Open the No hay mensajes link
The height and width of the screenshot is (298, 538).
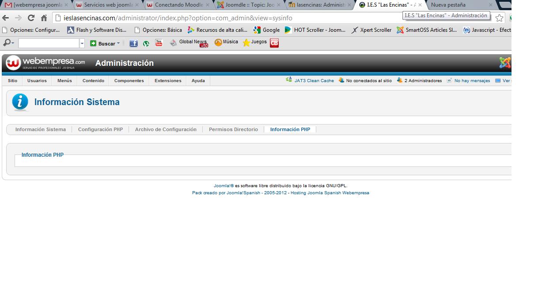tap(472, 81)
